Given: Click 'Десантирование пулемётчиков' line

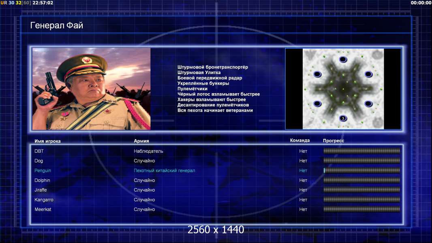Looking at the screenshot, I should tap(213, 105).
